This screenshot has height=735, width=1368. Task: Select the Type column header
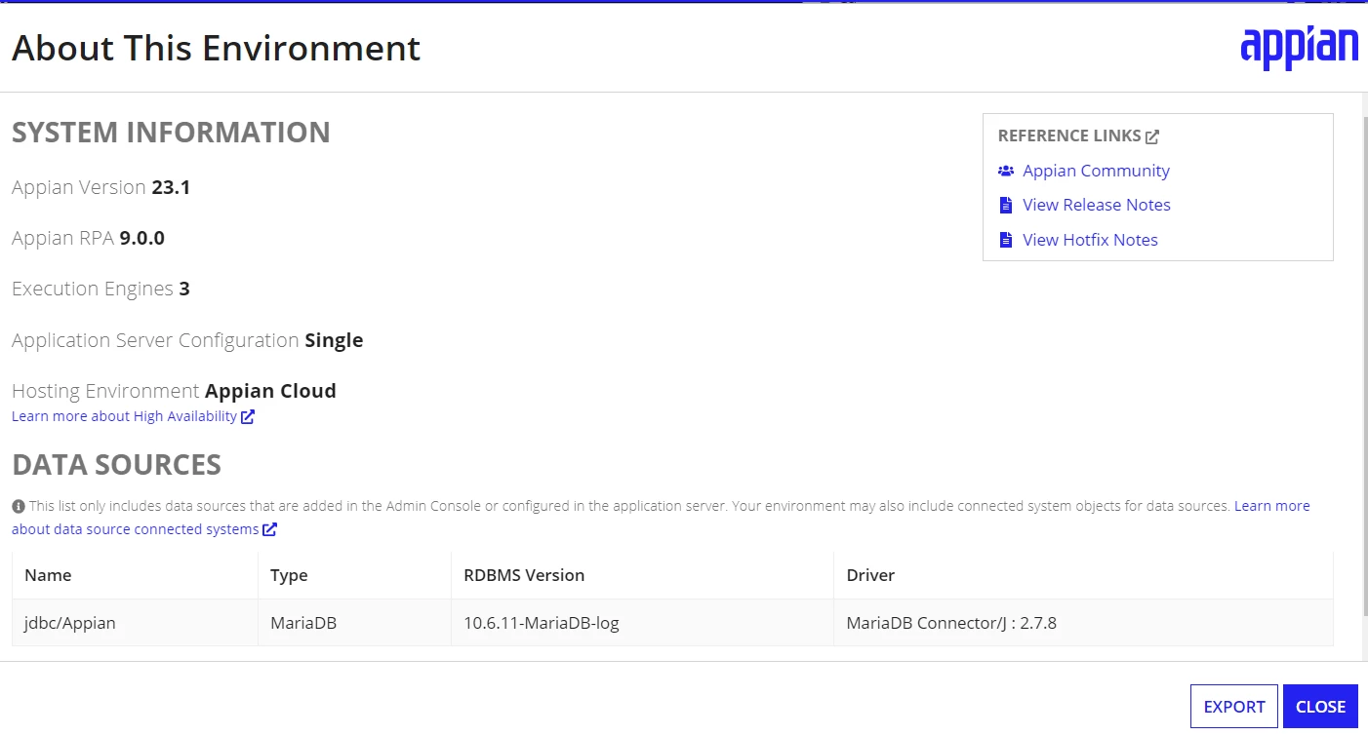click(354, 575)
